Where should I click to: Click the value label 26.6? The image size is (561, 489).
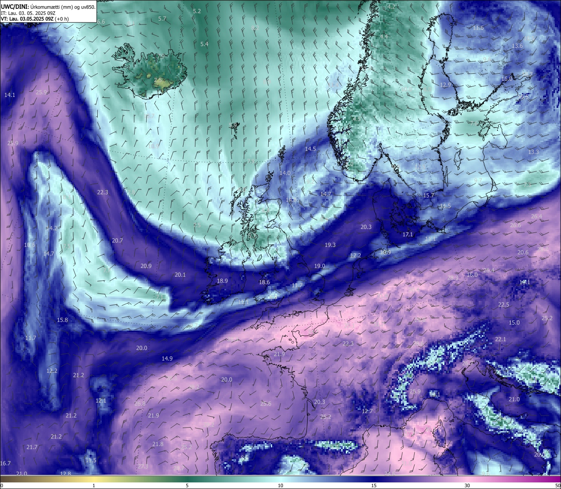point(515,225)
